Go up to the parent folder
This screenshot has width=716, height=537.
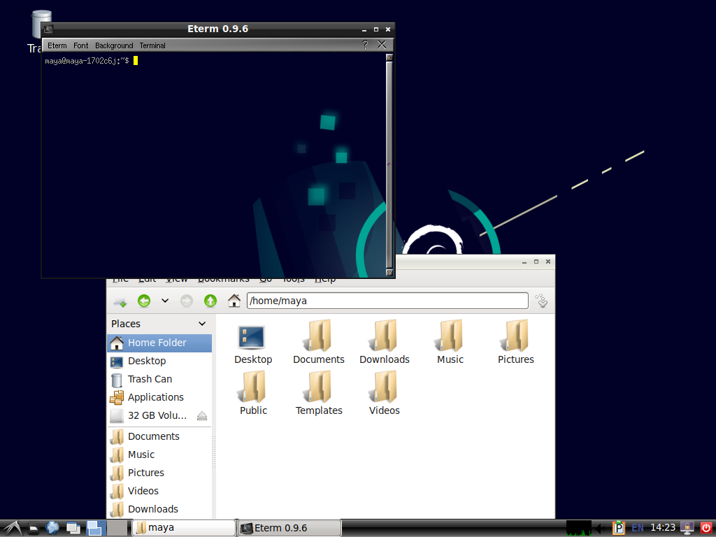pyautogui.click(x=210, y=301)
